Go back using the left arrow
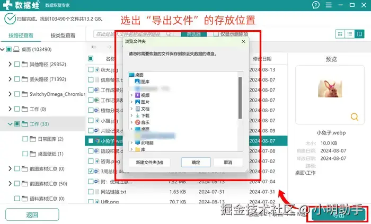The width and height of the screenshot is (371, 224). tap(94, 47)
